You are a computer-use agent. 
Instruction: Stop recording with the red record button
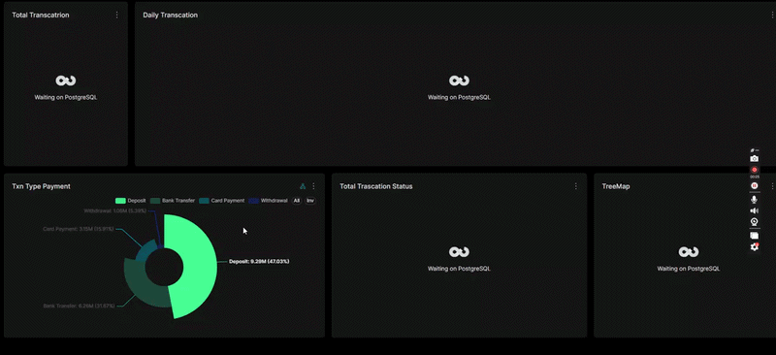coord(755,170)
